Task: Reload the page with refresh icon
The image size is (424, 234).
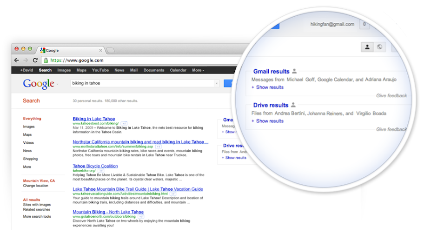Action: [35, 60]
